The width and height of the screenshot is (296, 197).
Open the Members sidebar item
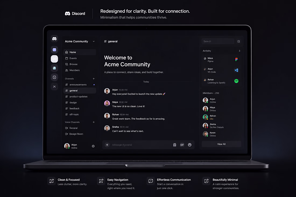tap(80, 70)
